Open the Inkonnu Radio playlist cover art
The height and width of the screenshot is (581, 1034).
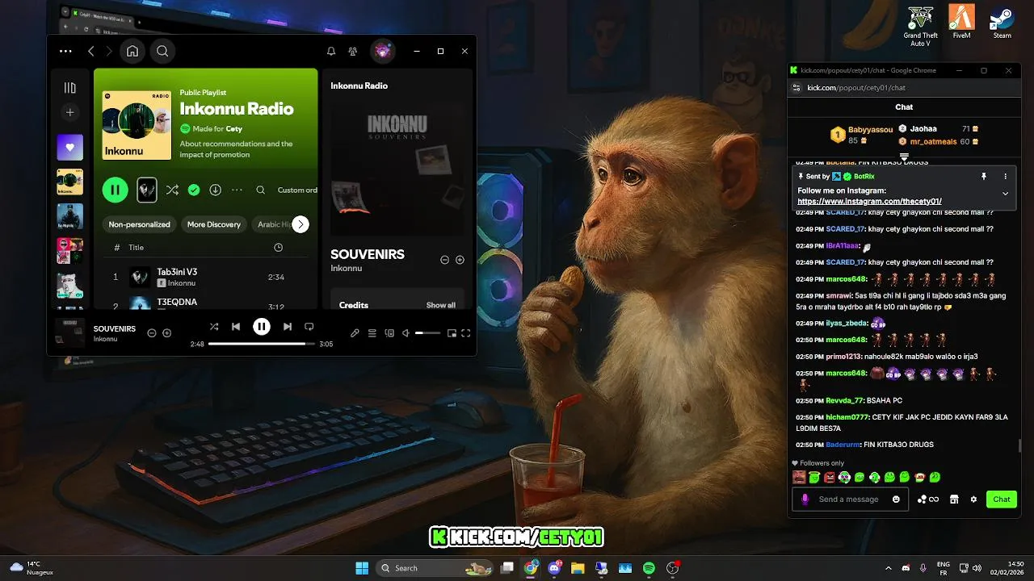pos(137,125)
